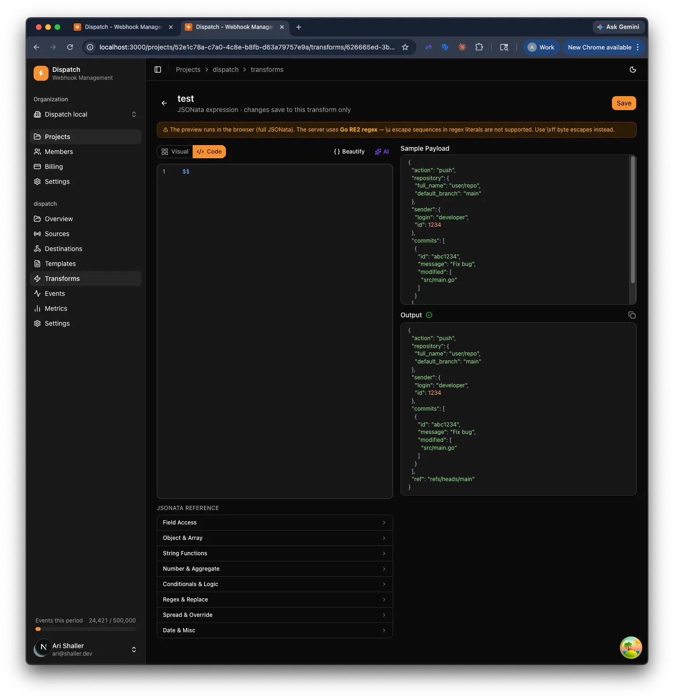
Task: Switch to first Dispatch browser tab
Action: click(x=124, y=27)
